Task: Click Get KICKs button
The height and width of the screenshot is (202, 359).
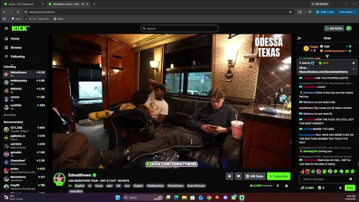Action: 334,28
